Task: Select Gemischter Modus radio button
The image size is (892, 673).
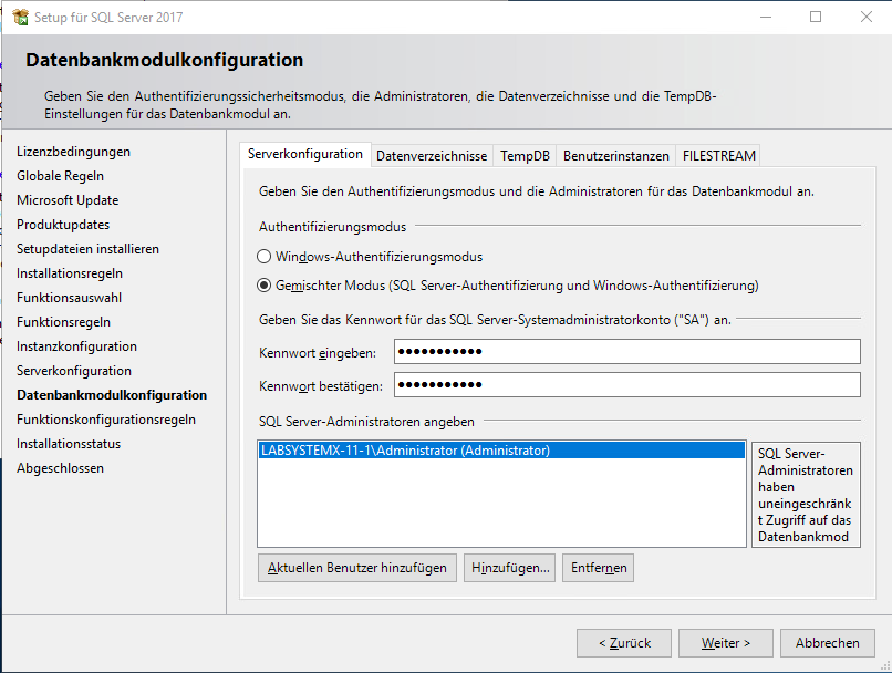Action: pyautogui.click(x=265, y=286)
